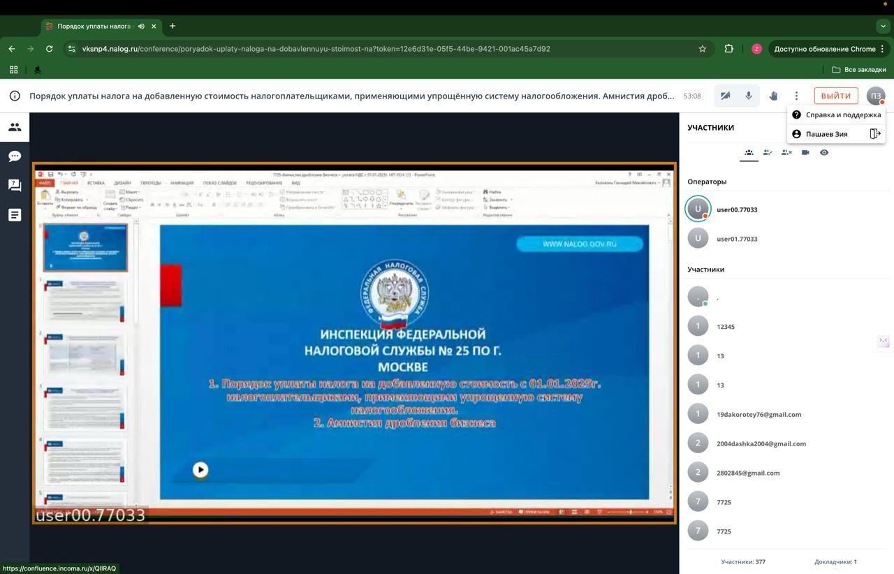This screenshot has width=894, height=574.
Task: Go back in Chrome browser
Action: click(x=12, y=49)
